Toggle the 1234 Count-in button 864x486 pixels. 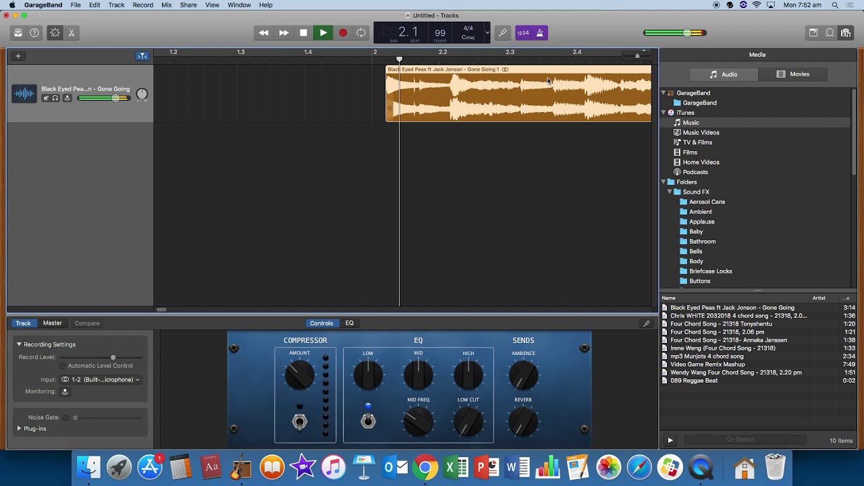coord(523,32)
